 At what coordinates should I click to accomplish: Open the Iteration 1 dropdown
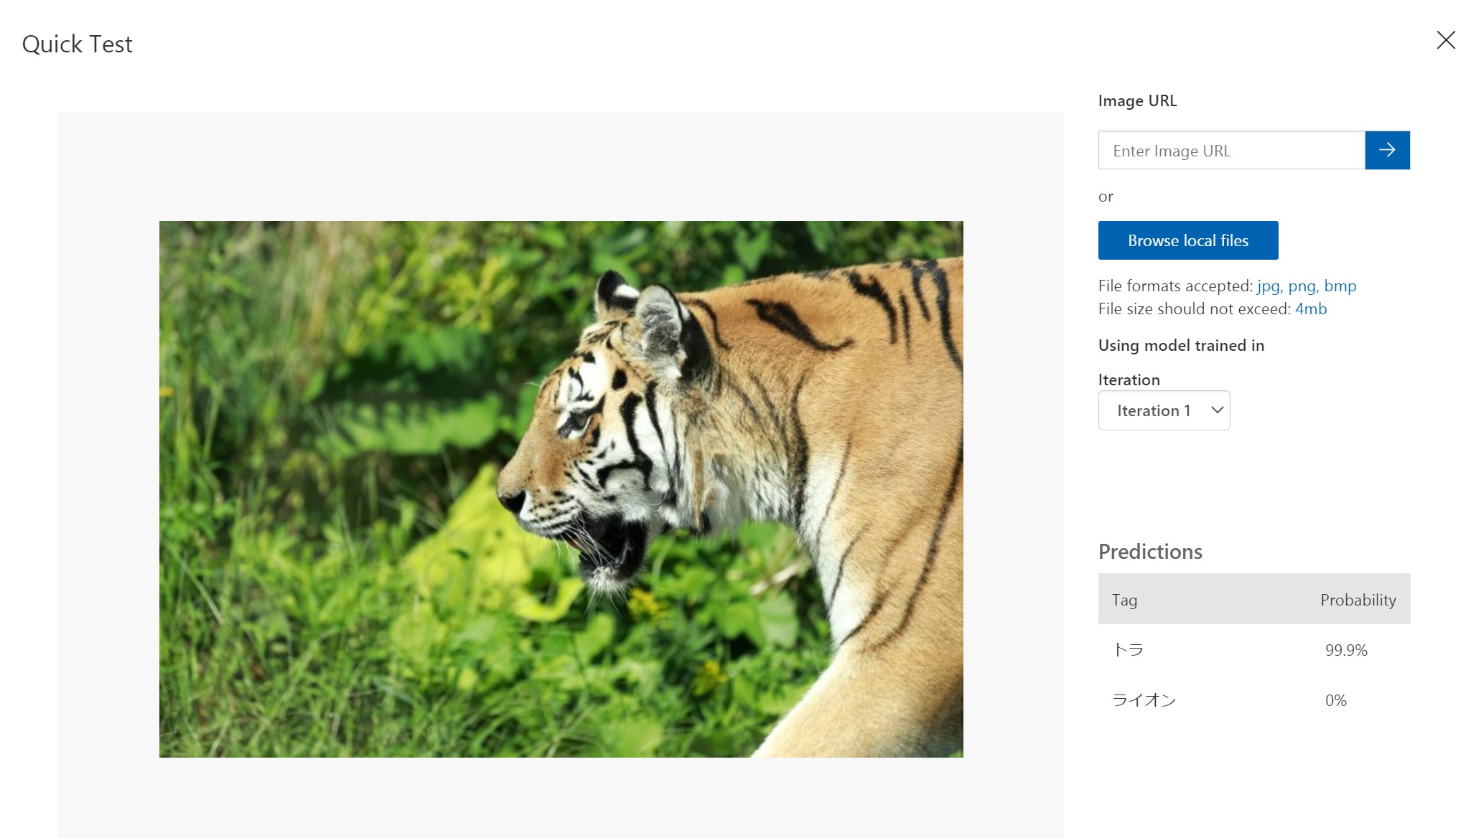pyautogui.click(x=1164, y=410)
